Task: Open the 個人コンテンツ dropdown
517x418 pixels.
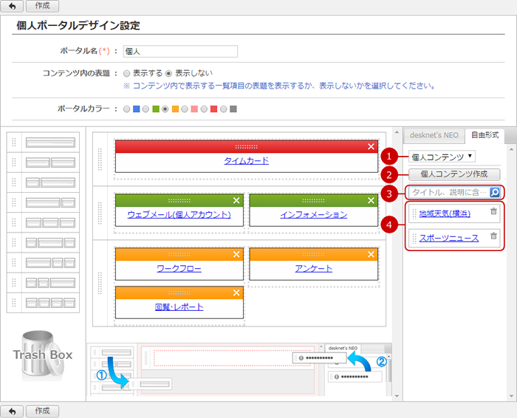Action: (x=442, y=157)
